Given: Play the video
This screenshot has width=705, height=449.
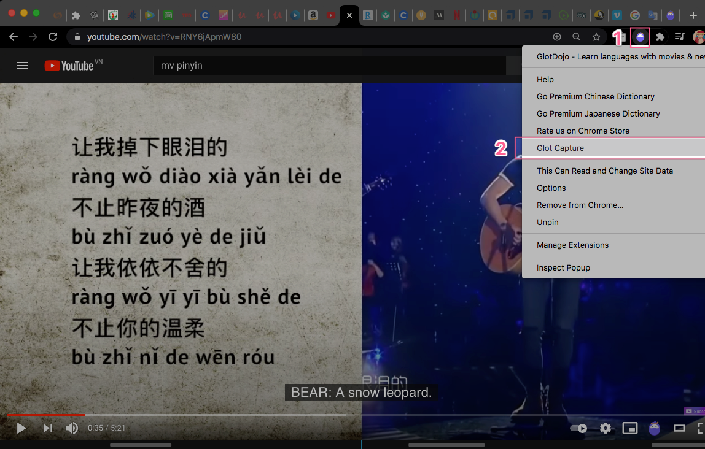Looking at the screenshot, I should pos(21,428).
